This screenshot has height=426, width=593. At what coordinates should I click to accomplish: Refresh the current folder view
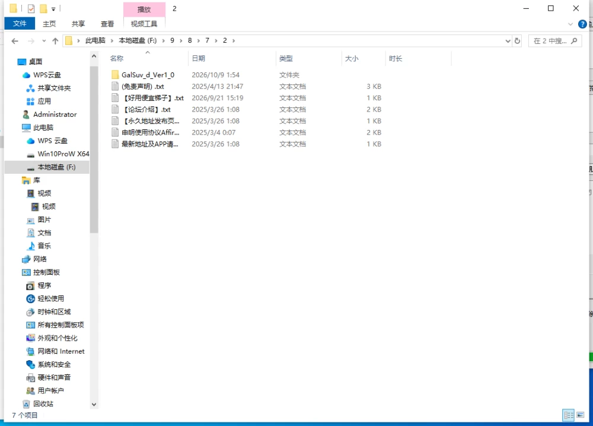517,41
